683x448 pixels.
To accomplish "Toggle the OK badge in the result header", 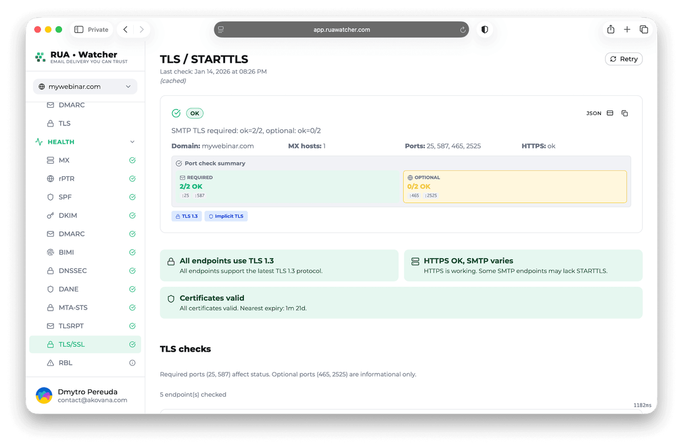I will coord(194,113).
